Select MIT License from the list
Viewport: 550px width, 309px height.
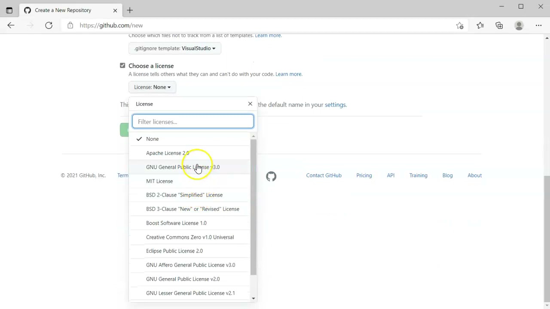click(159, 181)
